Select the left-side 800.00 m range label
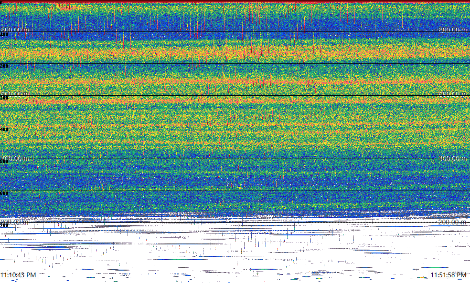The image size is (470, 283). pyautogui.click(x=15, y=29)
